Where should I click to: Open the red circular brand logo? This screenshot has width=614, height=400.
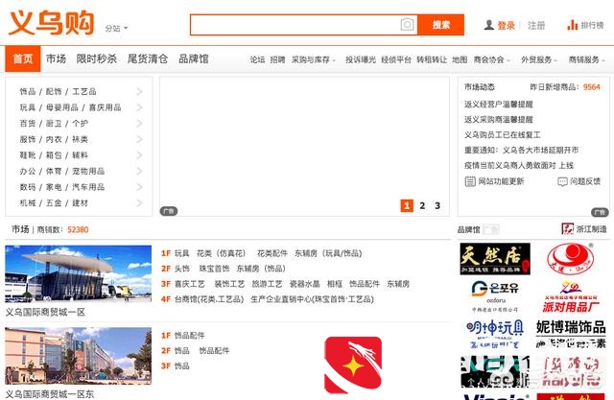pos(571,258)
